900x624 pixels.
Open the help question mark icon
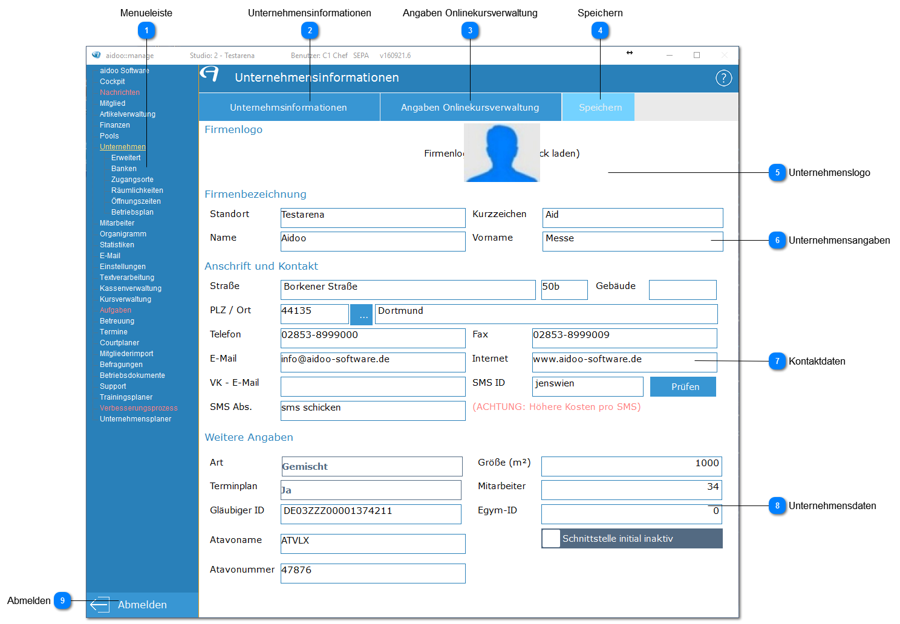tap(723, 78)
